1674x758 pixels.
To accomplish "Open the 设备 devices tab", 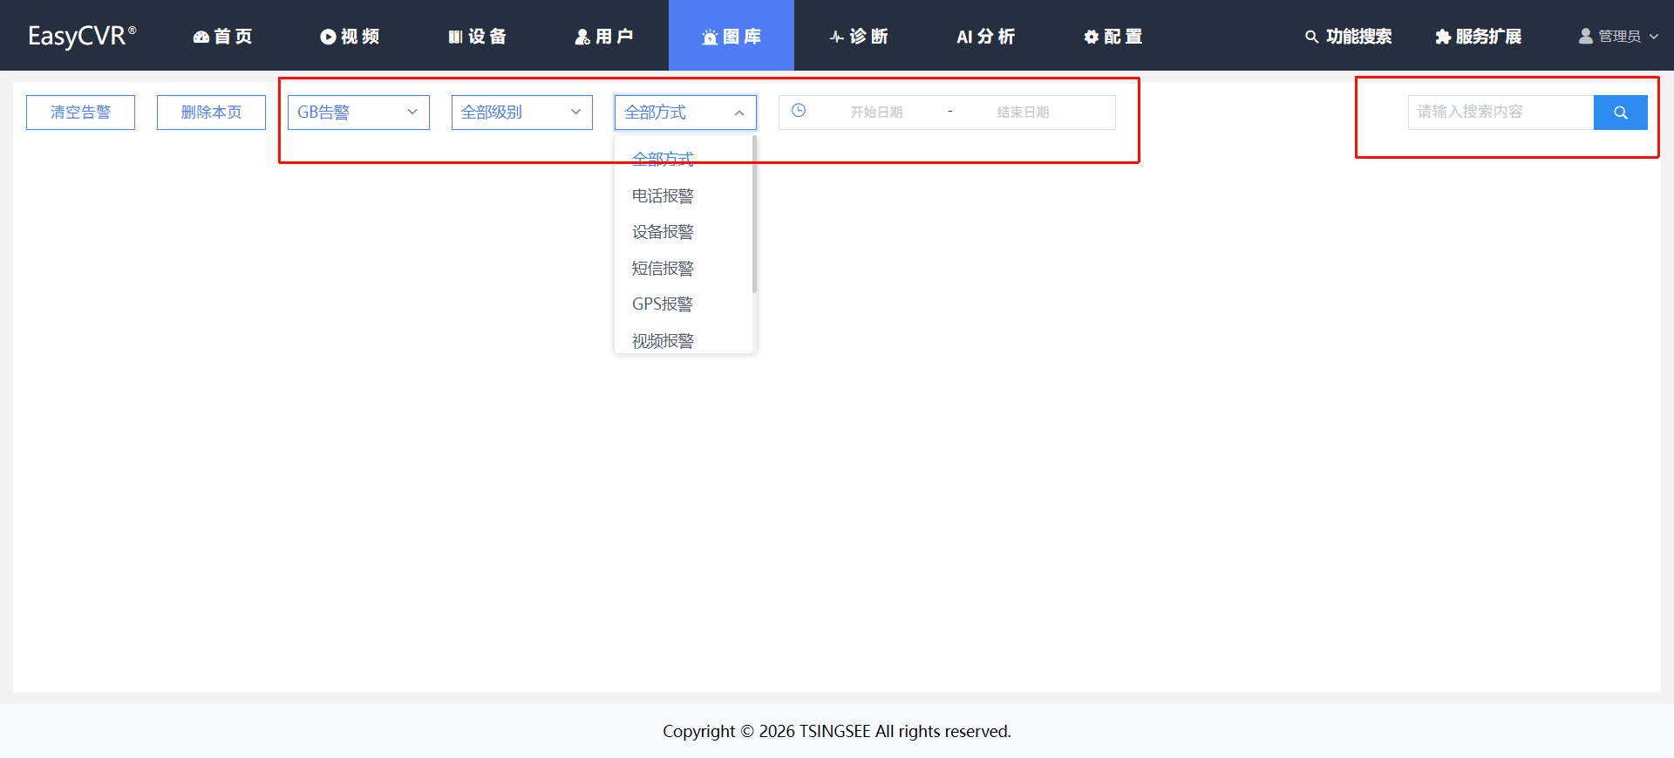I will click(477, 36).
